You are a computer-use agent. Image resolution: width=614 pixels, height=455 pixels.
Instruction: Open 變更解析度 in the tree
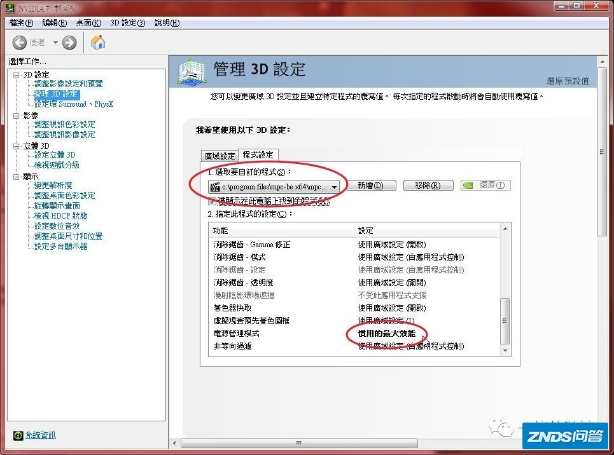pyautogui.click(x=53, y=186)
